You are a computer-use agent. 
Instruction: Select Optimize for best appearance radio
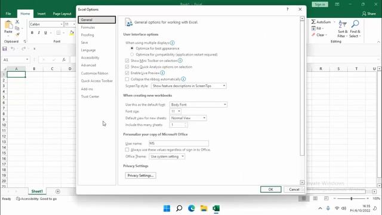132,48
